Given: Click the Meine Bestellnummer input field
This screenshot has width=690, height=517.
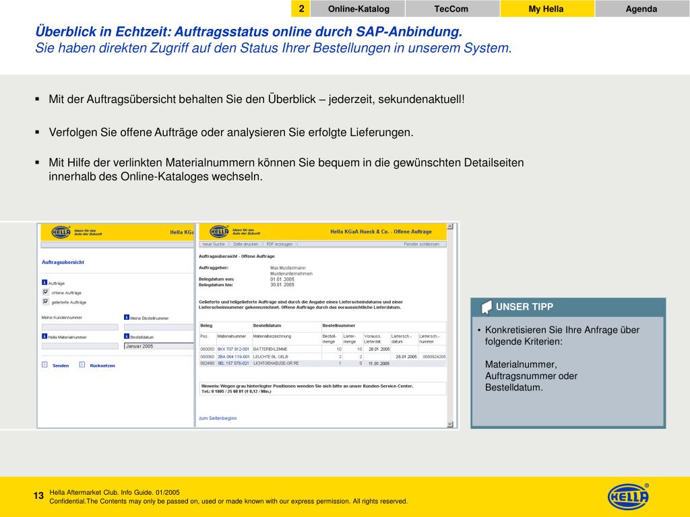Looking at the screenshot, I should (x=159, y=327).
